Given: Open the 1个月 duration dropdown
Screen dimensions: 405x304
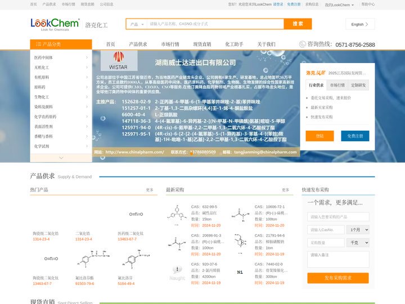Looking at the screenshot, I should point(358,230).
